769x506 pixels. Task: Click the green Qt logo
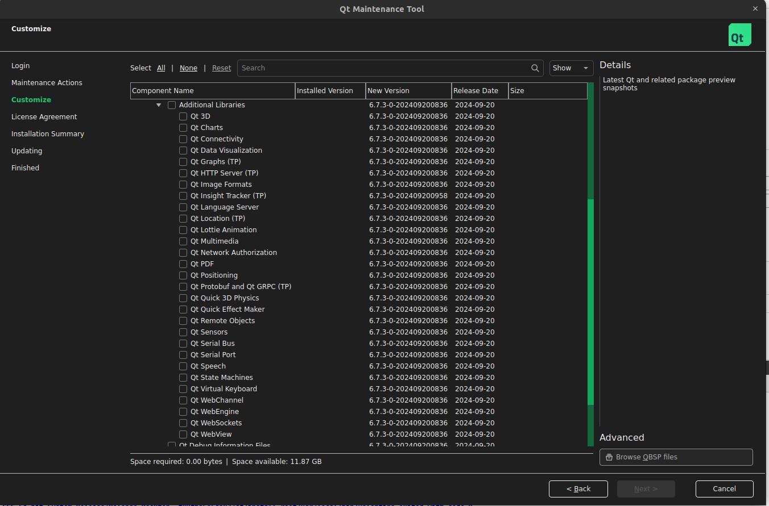pos(739,35)
